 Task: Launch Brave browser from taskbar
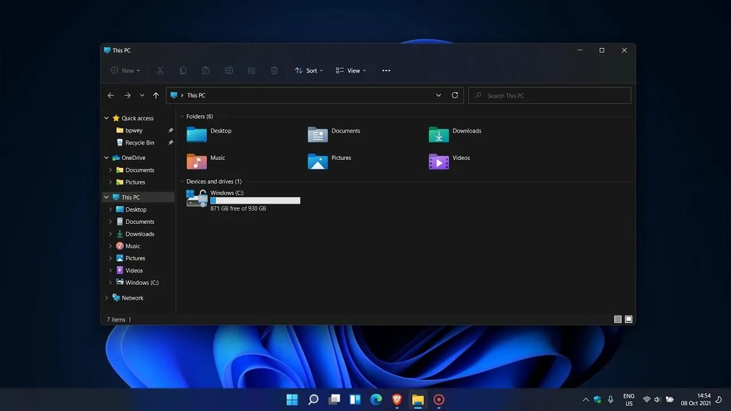click(397, 400)
